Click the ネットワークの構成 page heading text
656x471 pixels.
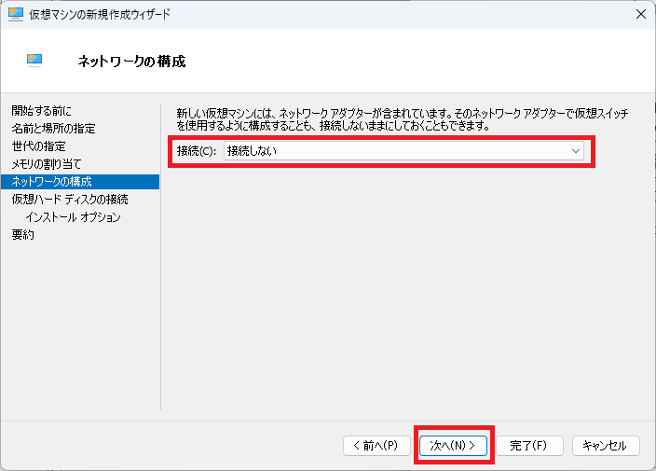click(131, 62)
